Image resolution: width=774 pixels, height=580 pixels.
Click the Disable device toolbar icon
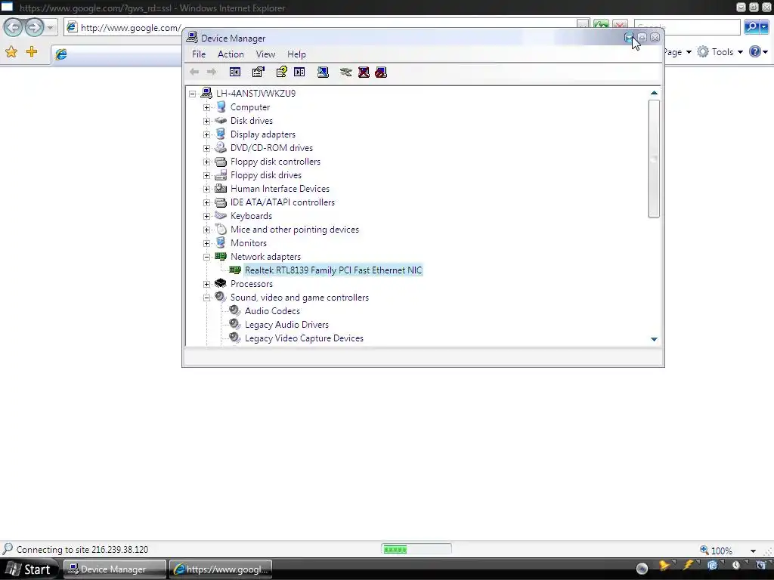[381, 72]
